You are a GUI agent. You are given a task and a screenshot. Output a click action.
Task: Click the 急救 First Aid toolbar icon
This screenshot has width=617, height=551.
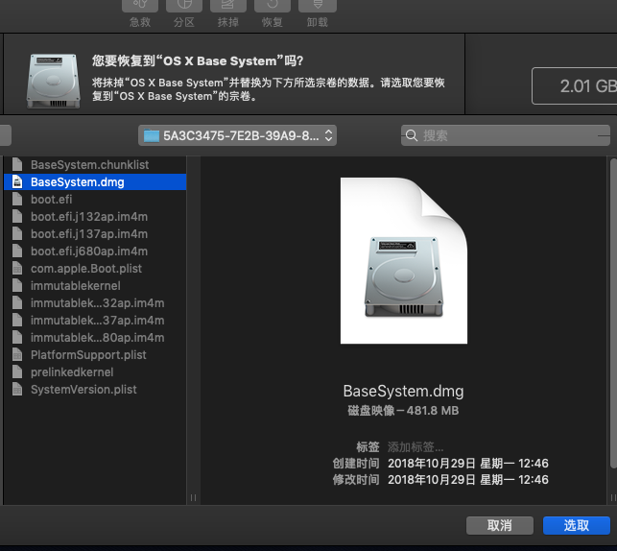[x=140, y=12]
